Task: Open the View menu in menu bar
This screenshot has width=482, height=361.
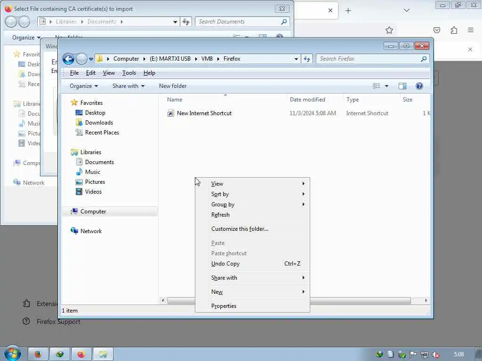Action: [x=109, y=73]
